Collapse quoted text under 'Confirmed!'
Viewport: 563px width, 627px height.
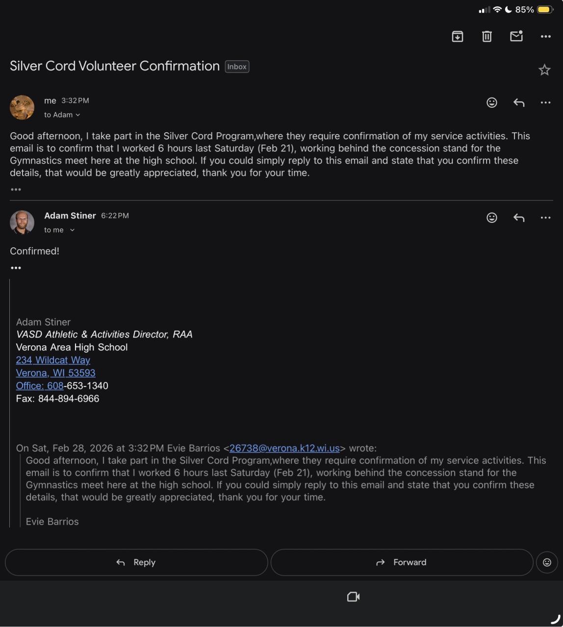(x=16, y=268)
